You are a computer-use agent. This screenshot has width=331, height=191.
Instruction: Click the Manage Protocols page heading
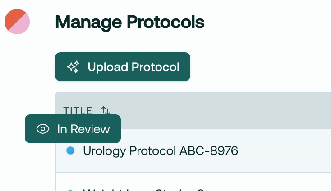coord(129,22)
